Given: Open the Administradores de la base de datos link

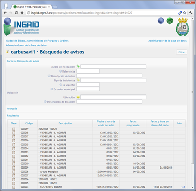Looking at the screenshot, I should (27, 45).
